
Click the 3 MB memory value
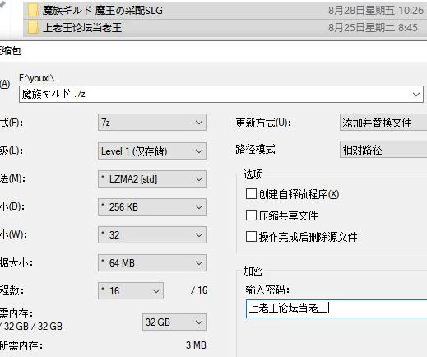pyautogui.click(x=196, y=345)
